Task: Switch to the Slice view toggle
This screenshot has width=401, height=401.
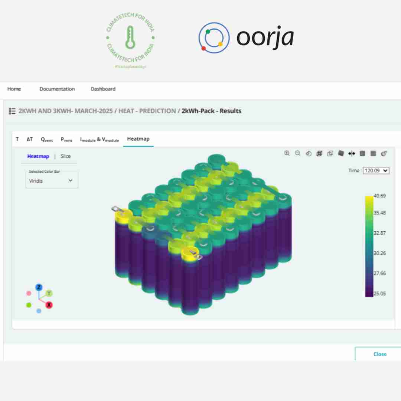Action: (x=66, y=156)
